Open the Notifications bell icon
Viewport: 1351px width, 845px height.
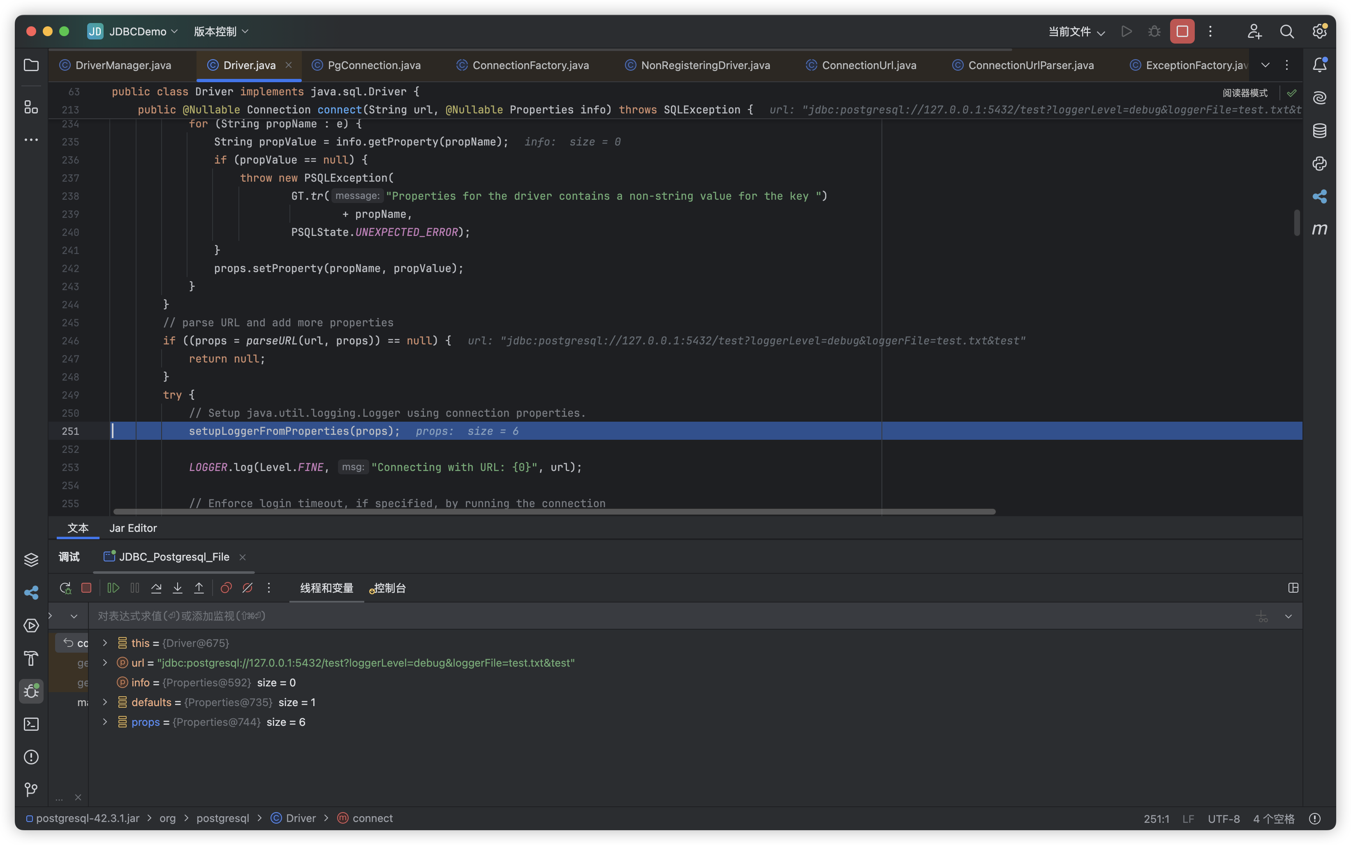[1319, 65]
